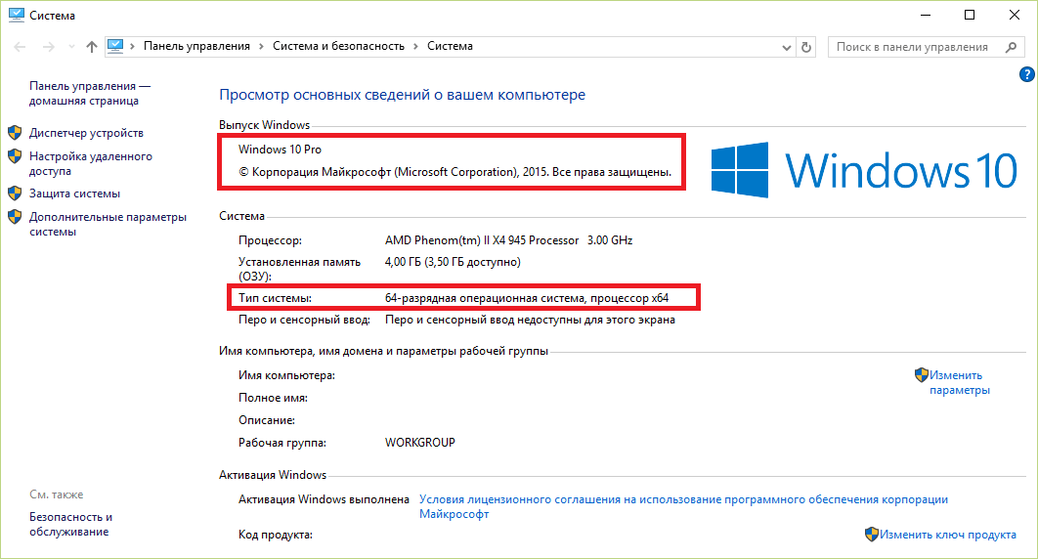Expand the address bar history dropdown
The height and width of the screenshot is (559, 1038).
(785, 47)
